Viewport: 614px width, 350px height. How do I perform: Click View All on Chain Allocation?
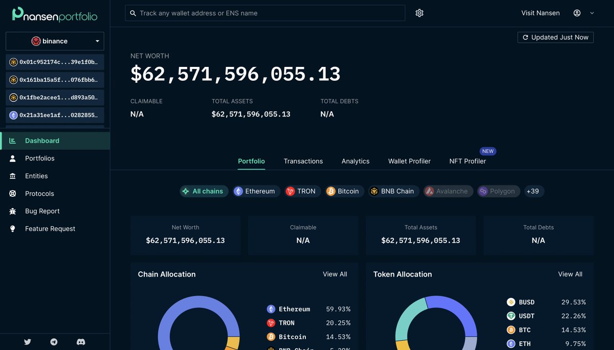(x=335, y=274)
